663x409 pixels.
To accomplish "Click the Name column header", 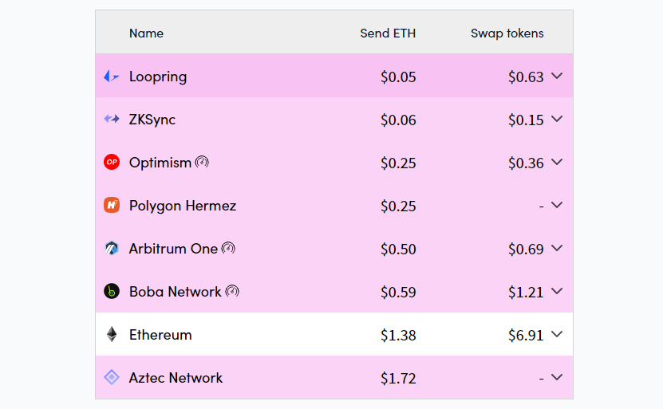I will click(x=146, y=33).
